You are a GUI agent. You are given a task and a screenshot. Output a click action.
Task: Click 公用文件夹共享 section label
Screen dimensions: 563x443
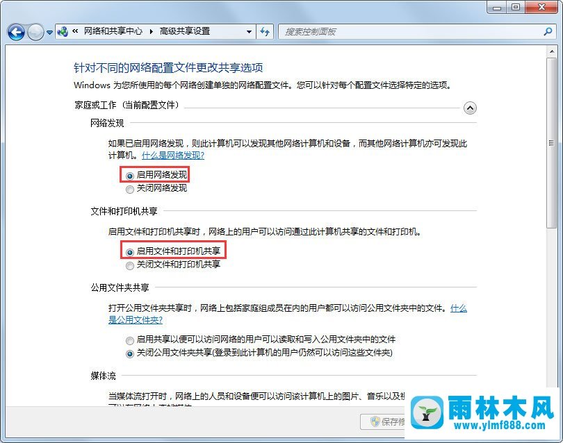[120, 287]
